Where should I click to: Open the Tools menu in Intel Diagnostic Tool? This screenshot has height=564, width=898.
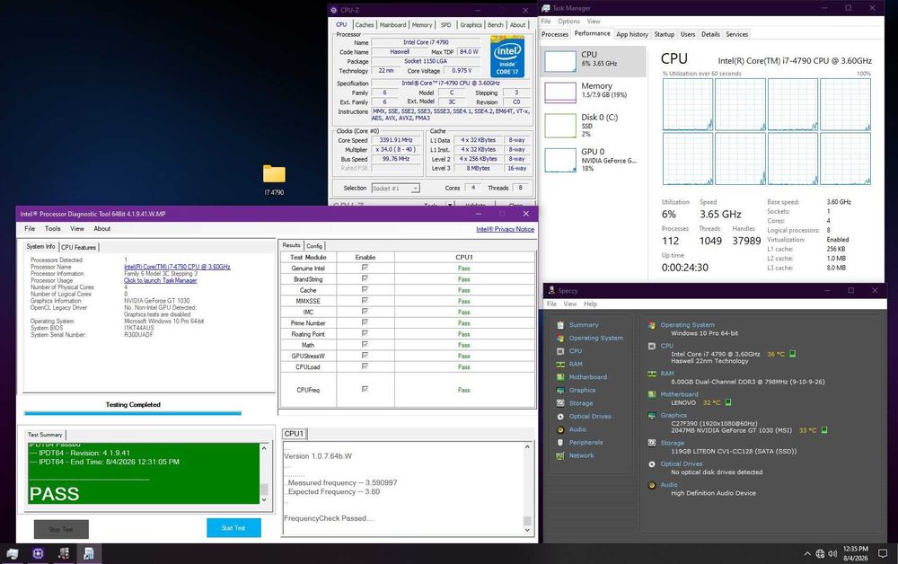[53, 228]
